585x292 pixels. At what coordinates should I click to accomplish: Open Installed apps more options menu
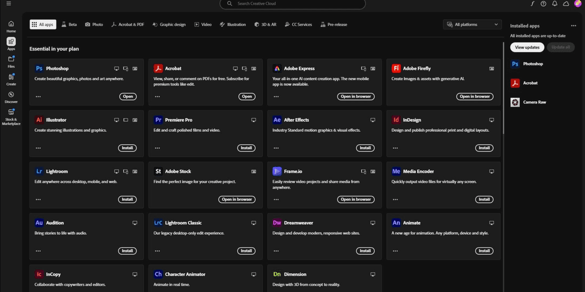[573, 26]
